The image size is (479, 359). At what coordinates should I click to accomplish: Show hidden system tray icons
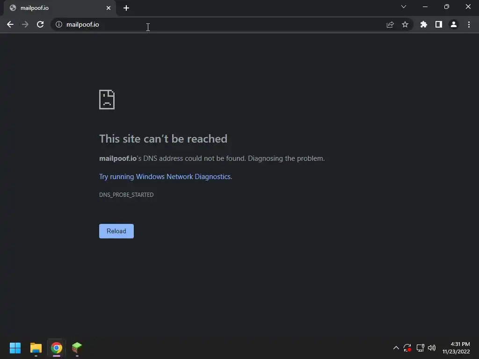pos(396,348)
